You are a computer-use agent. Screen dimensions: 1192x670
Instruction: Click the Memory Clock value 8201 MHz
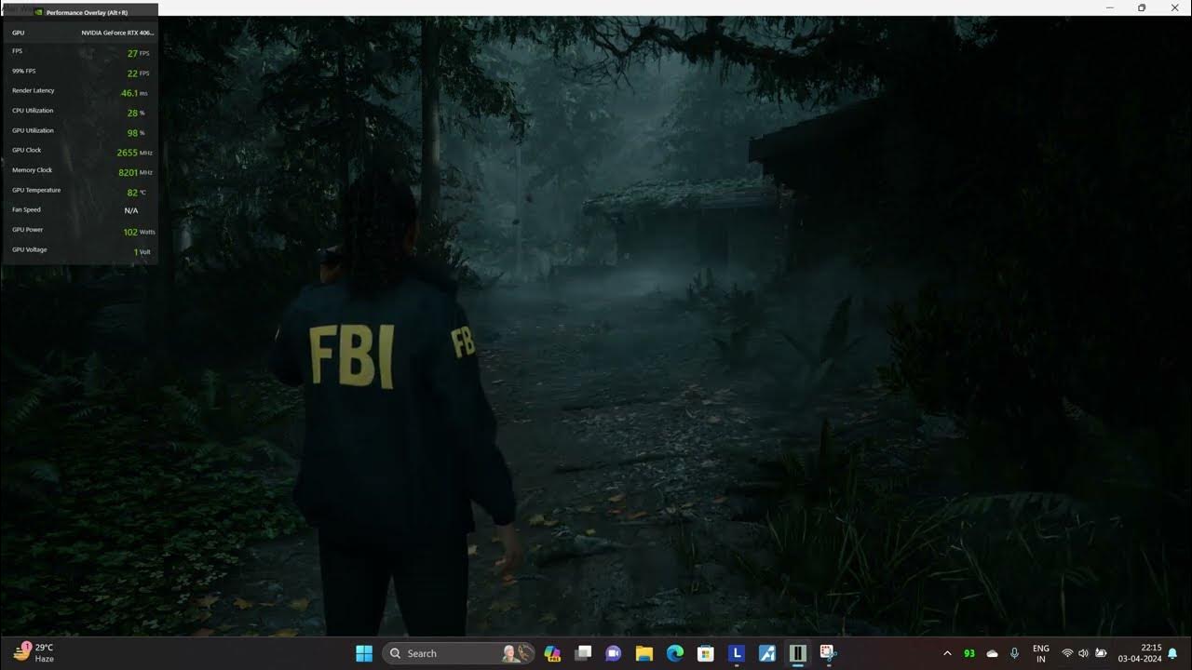point(135,172)
